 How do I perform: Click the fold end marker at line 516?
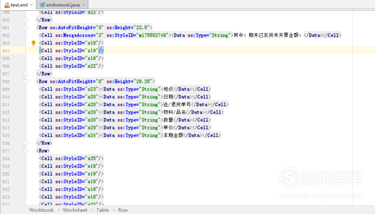[25, 143]
